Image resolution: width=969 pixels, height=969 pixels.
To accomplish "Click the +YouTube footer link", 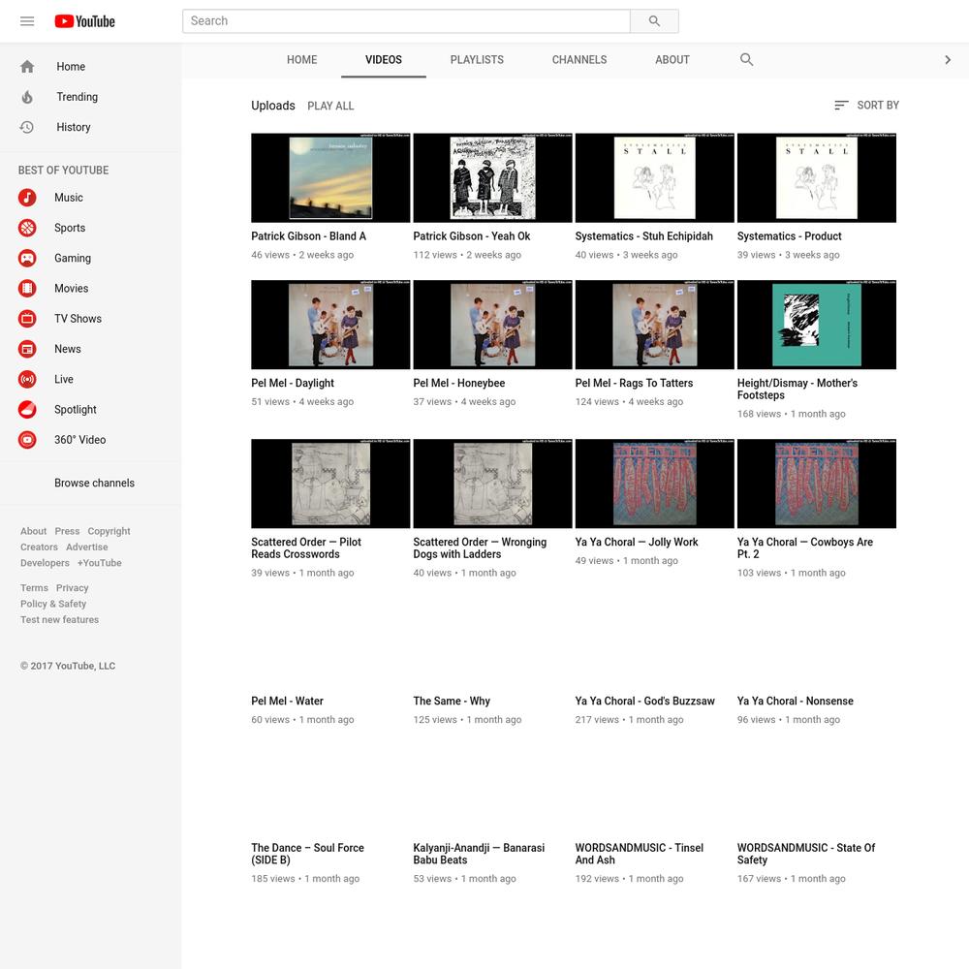I will (x=100, y=563).
